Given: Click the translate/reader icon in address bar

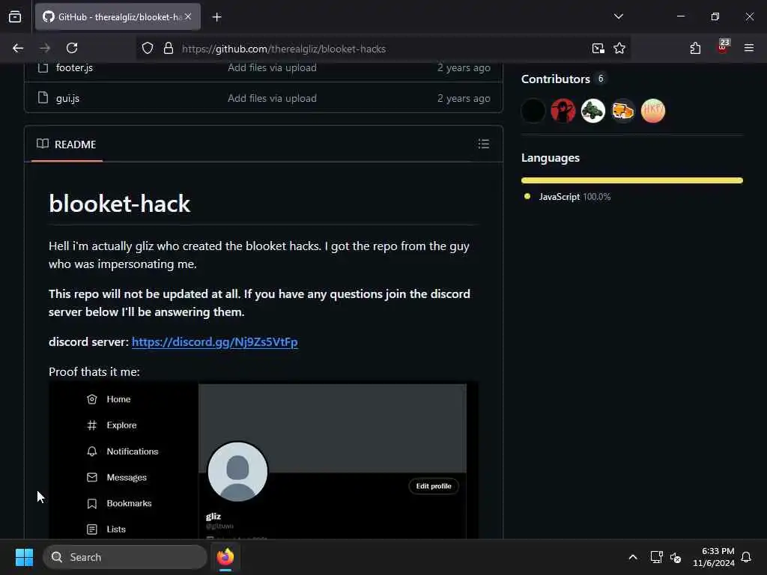Looking at the screenshot, I should point(598,48).
